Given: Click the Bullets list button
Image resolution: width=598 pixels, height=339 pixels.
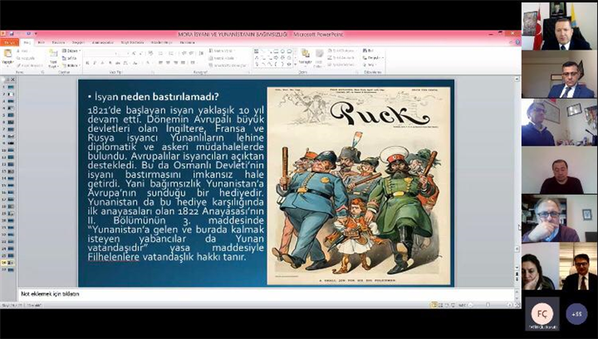Looking at the screenshot, I should point(162,53).
